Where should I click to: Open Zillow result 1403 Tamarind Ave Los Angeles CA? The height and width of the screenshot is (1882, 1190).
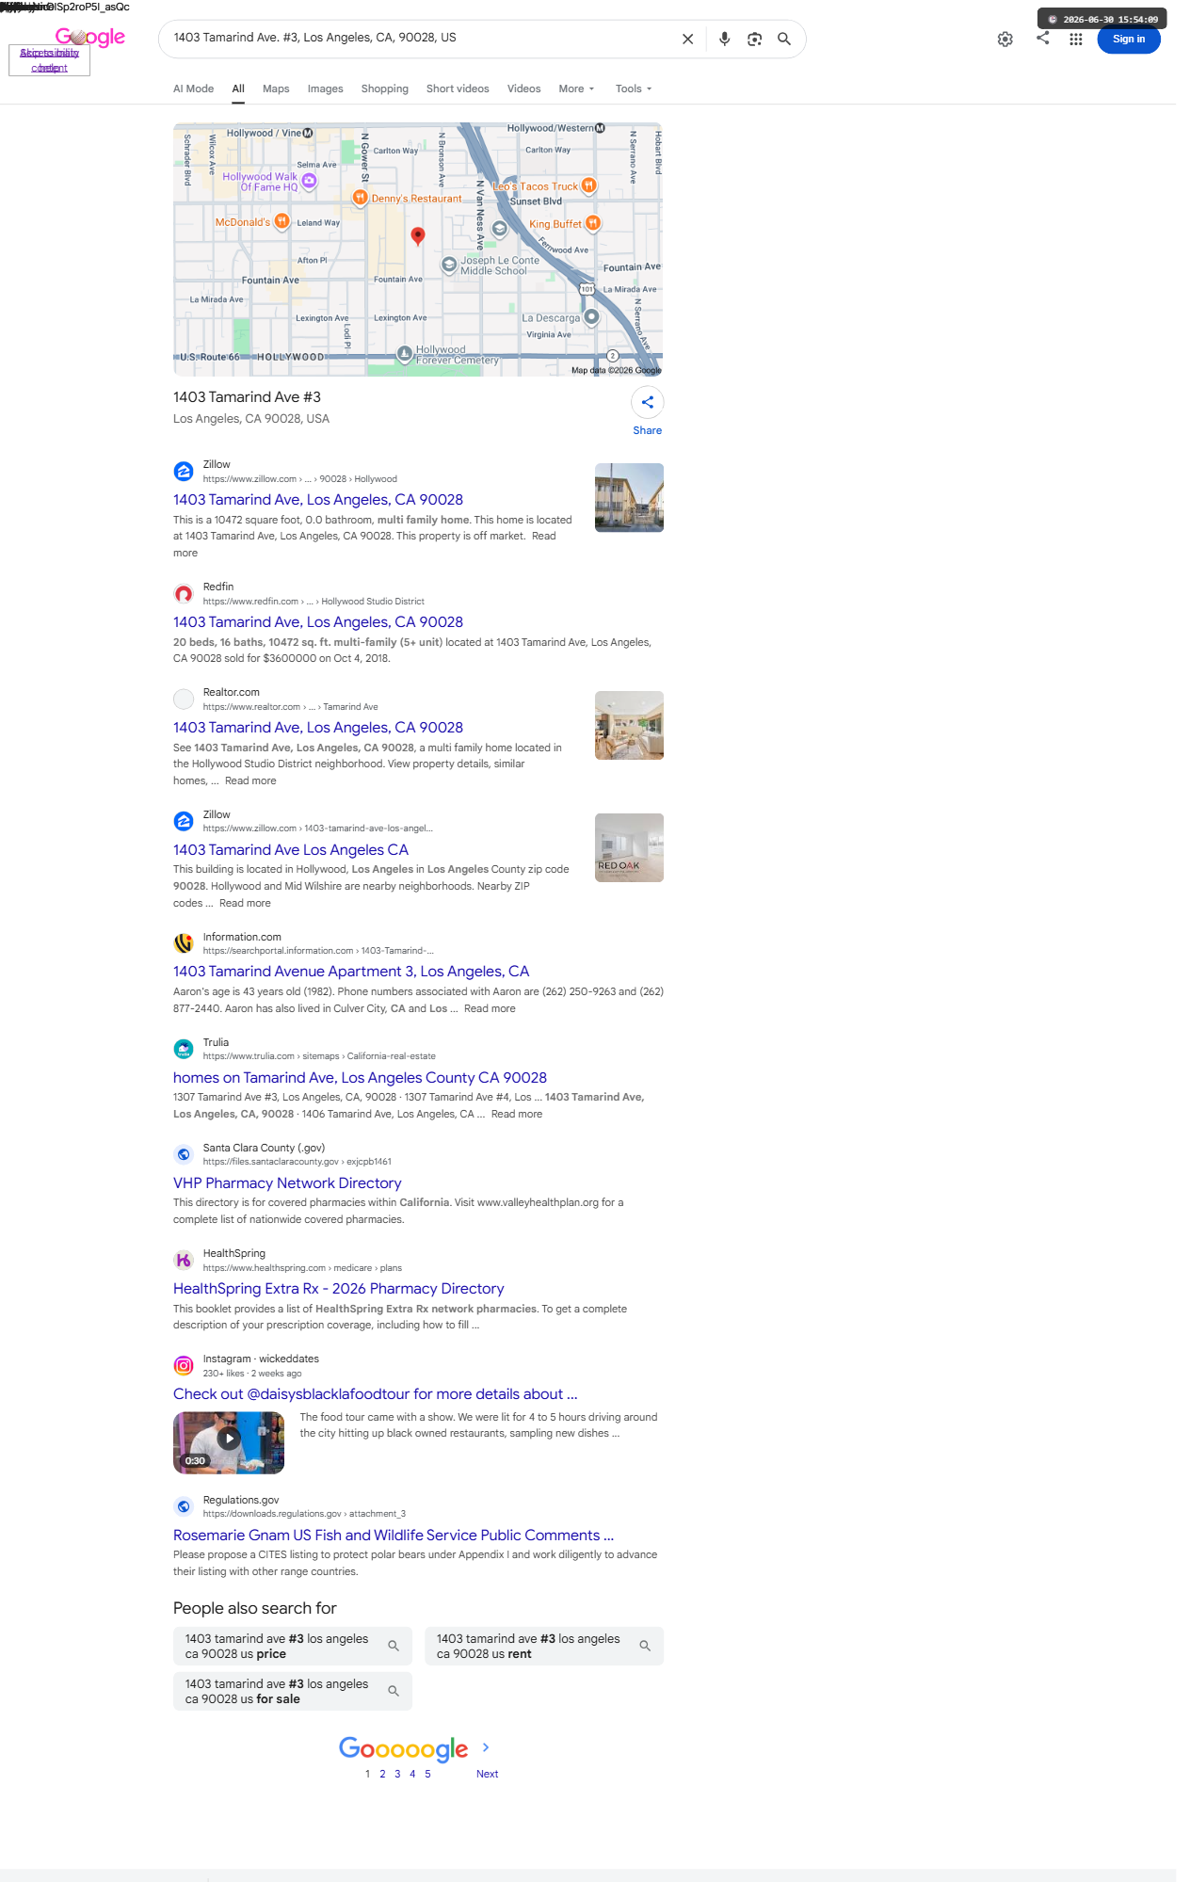[291, 850]
